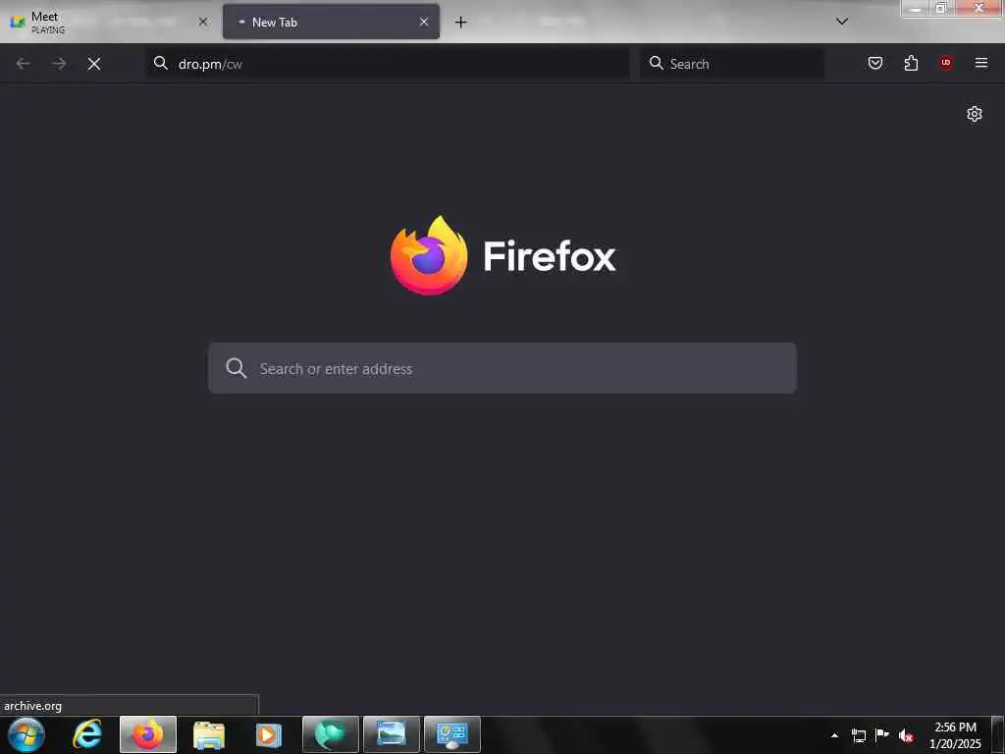Launch Internet Explorer from the taskbar

[87, 734]
